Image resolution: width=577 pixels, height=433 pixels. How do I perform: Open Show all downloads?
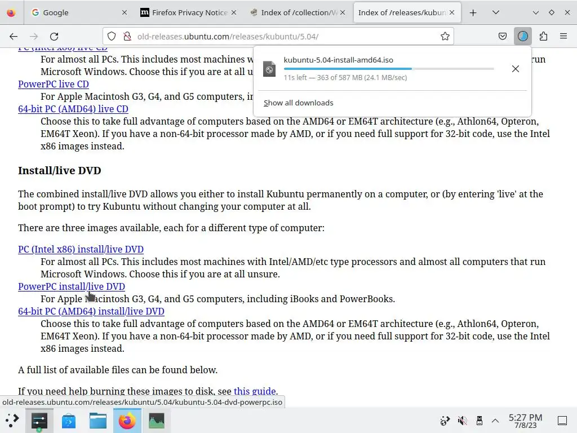click(x=299, y=103)
